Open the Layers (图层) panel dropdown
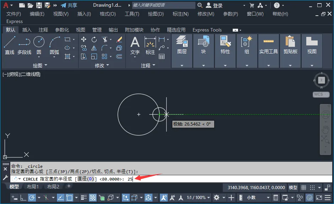Screen dimensions: 334x204 (182, 66)
